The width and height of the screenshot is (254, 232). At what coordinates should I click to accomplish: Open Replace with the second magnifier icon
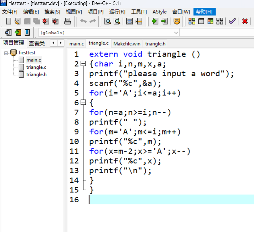[117, 21]
